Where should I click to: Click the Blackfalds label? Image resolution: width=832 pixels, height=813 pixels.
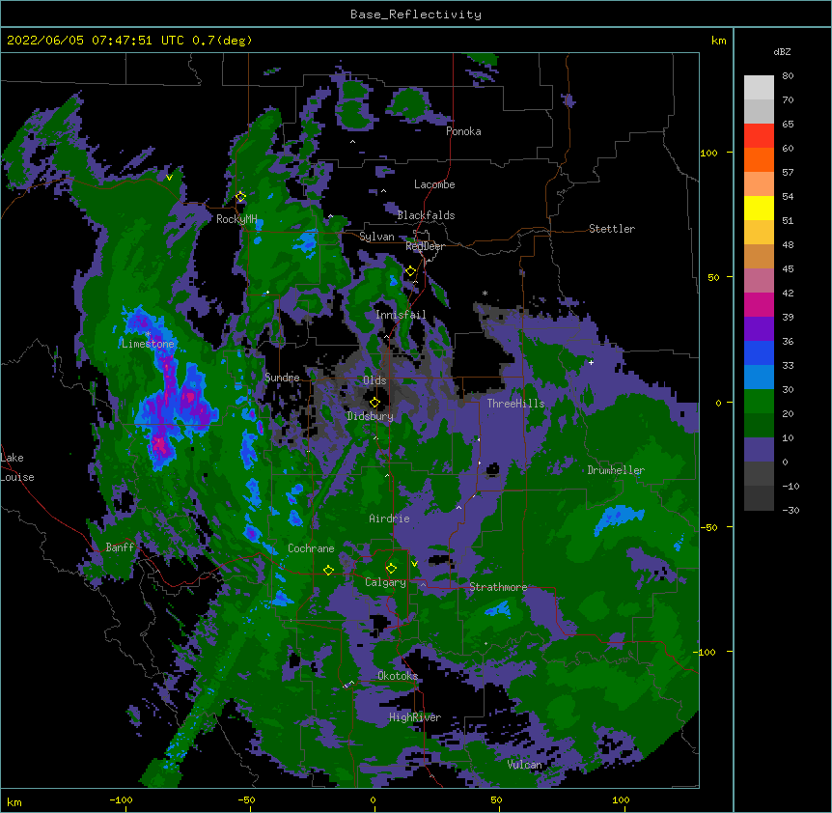pos(426,215)
